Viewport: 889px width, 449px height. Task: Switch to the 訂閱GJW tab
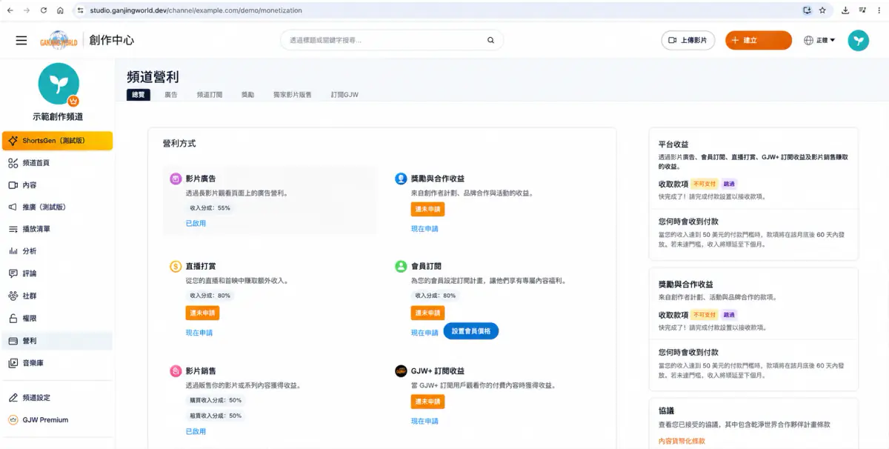[x=344, y=95]
